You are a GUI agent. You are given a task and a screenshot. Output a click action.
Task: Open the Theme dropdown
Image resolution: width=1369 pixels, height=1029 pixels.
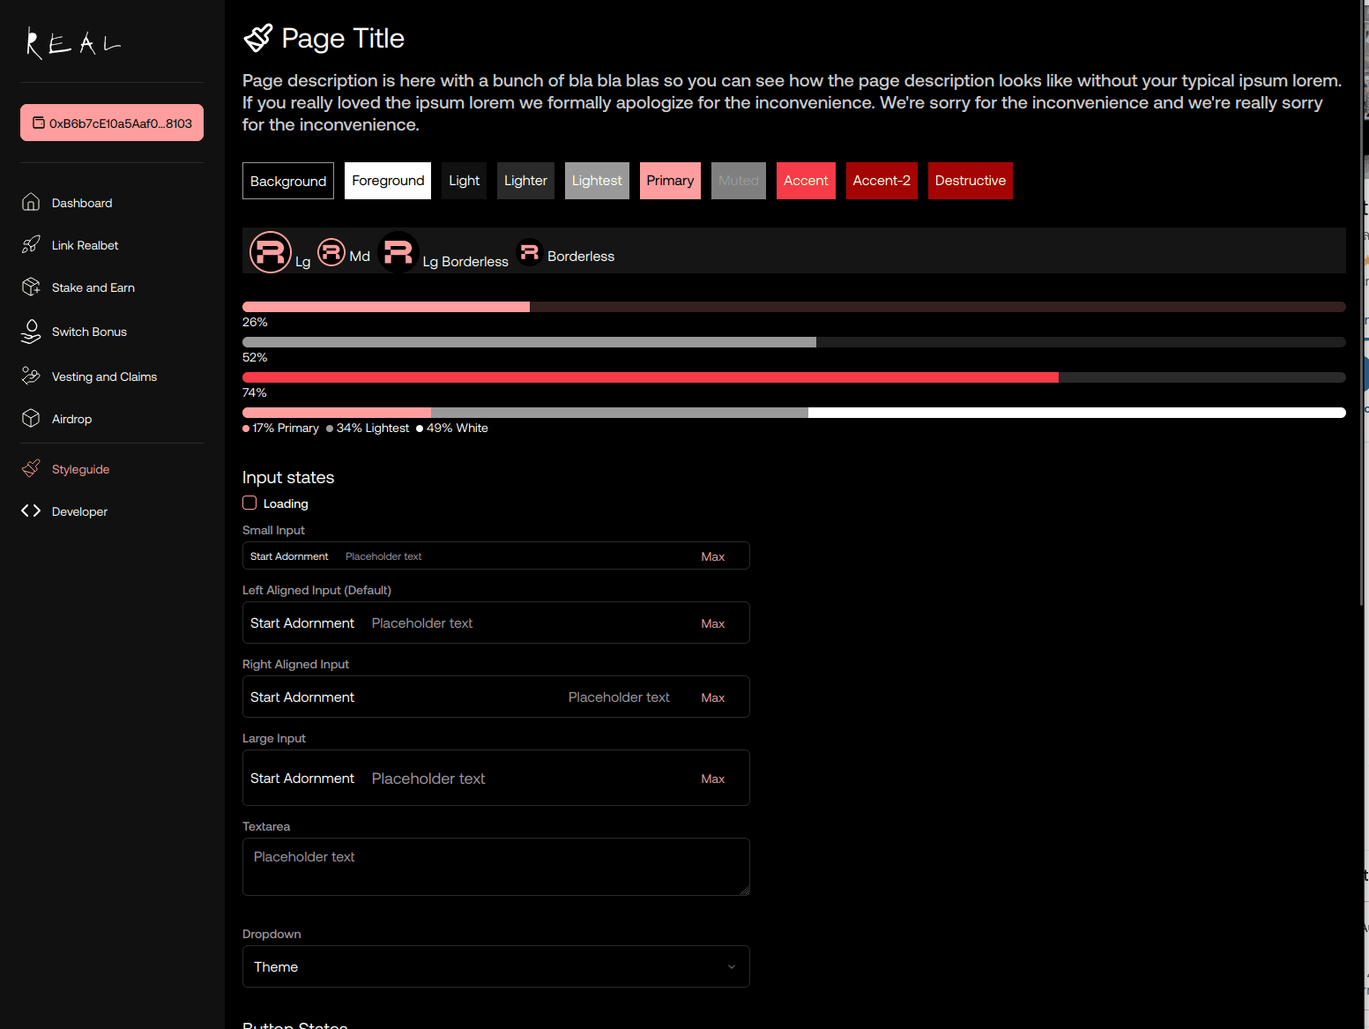coord(495,966)
